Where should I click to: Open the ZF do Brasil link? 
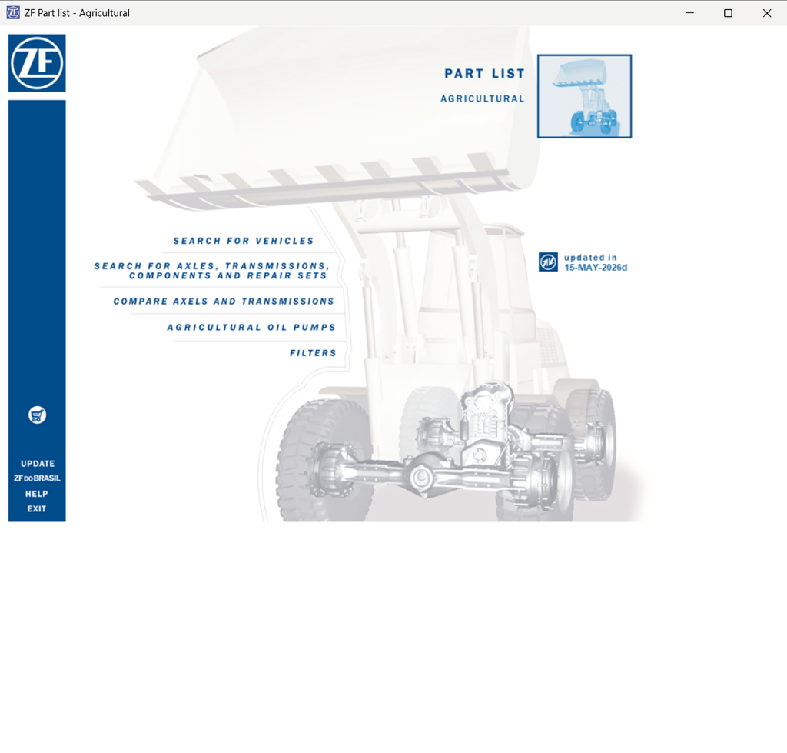37,478
